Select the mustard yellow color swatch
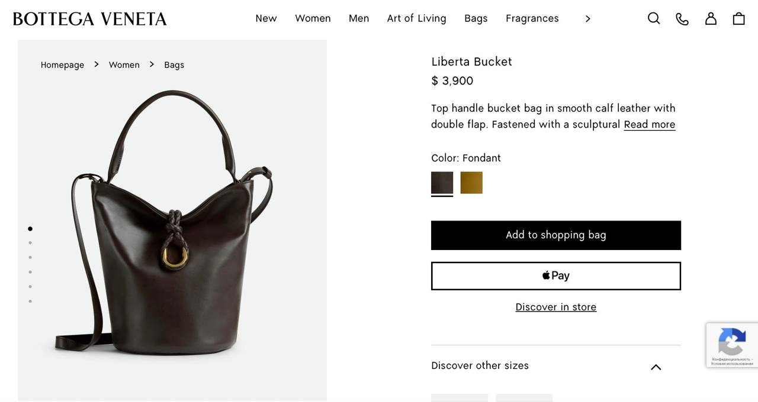The image size is (758, 402). pos(471,183)
